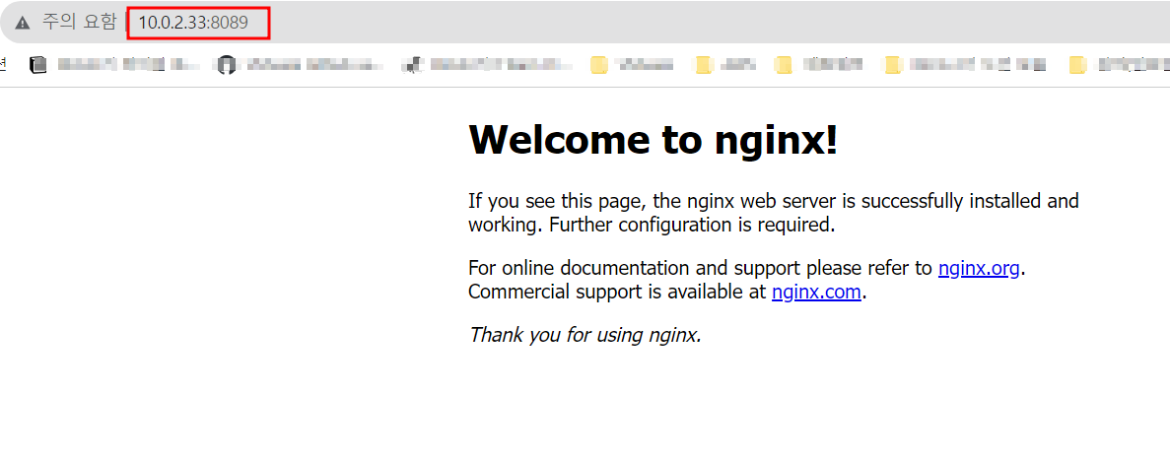Click the 'Further configuration is required.' sentence
This screenshot has height=459, width=1170.
pos(692,225)
